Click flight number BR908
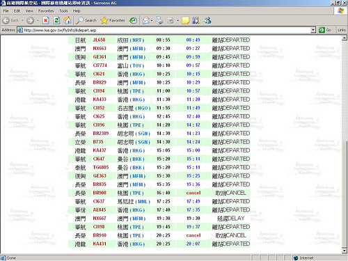Screen dimensions: 348x261 (100, 193)
